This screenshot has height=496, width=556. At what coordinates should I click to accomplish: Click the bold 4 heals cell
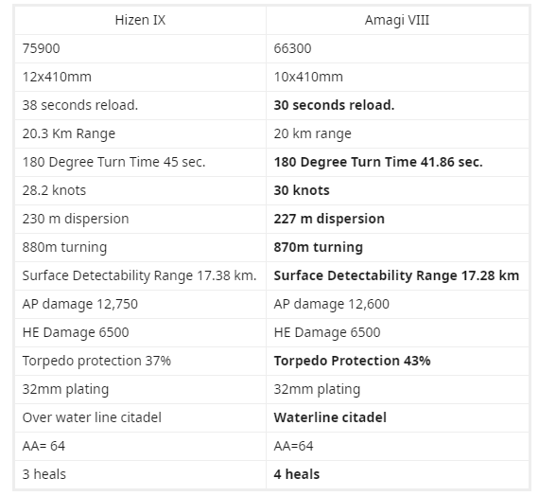coord(397,474)
